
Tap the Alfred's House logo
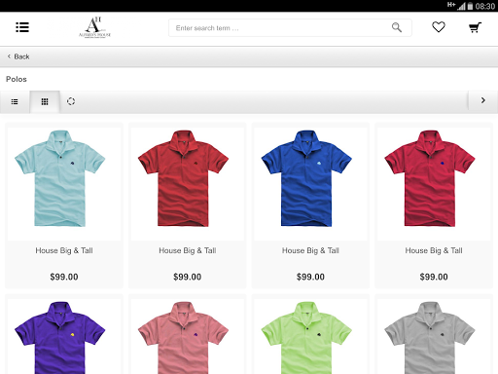tap(94, 27)
